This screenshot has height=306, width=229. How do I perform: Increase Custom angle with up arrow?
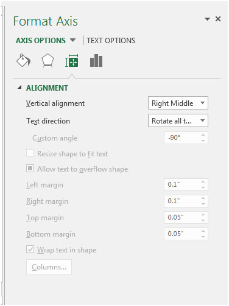pos(203,135)
